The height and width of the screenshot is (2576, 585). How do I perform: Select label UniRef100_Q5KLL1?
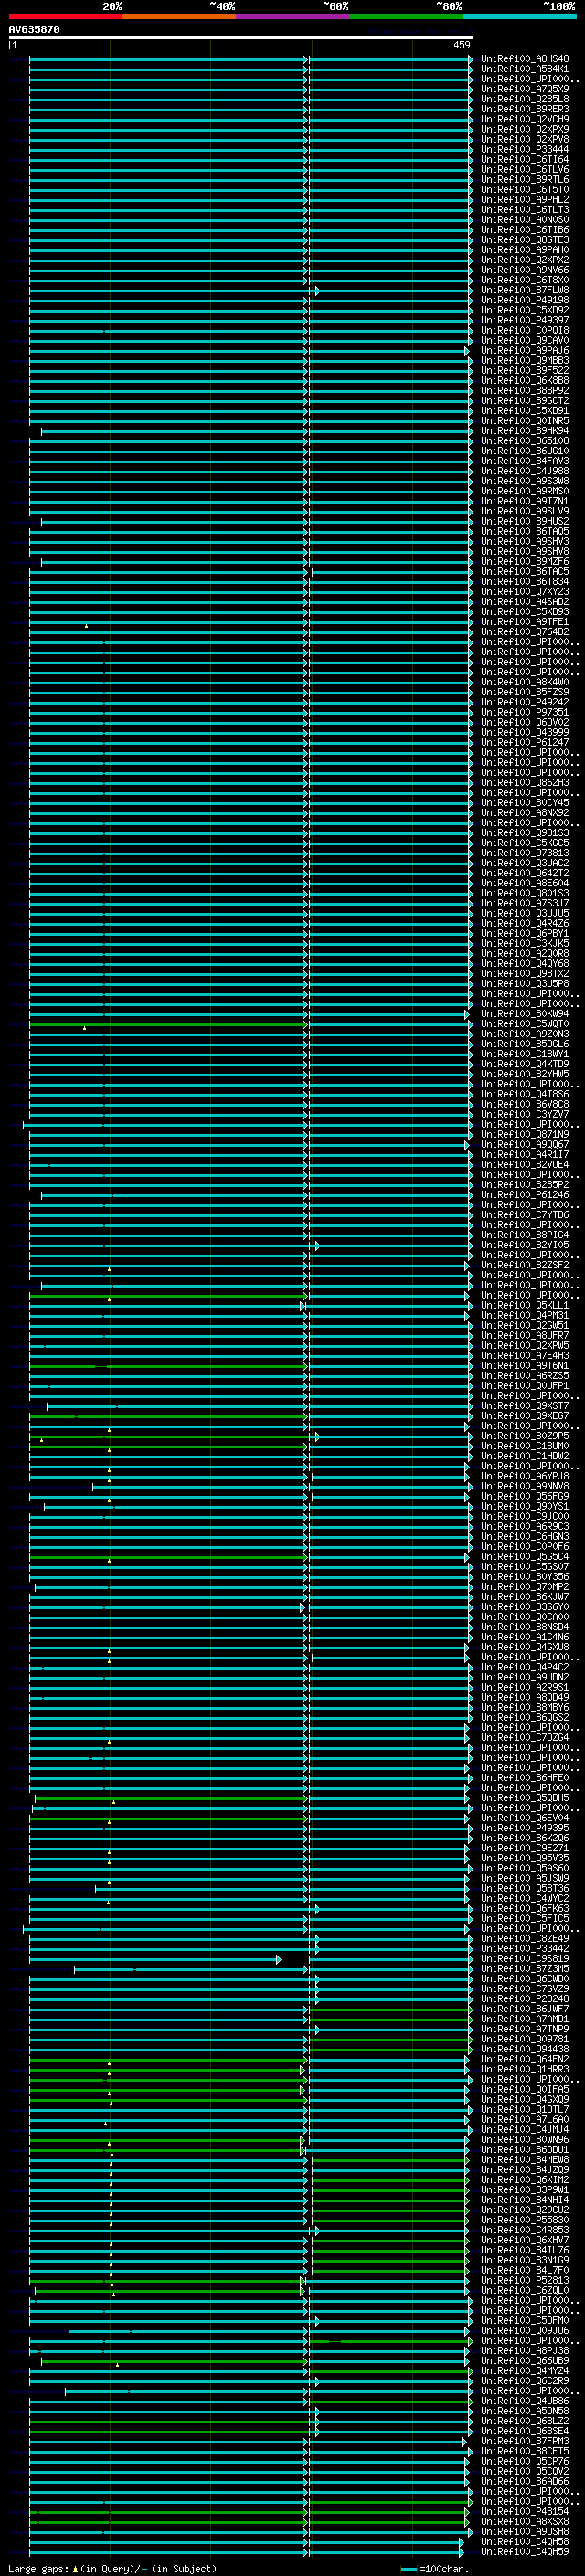[525, 1305]
